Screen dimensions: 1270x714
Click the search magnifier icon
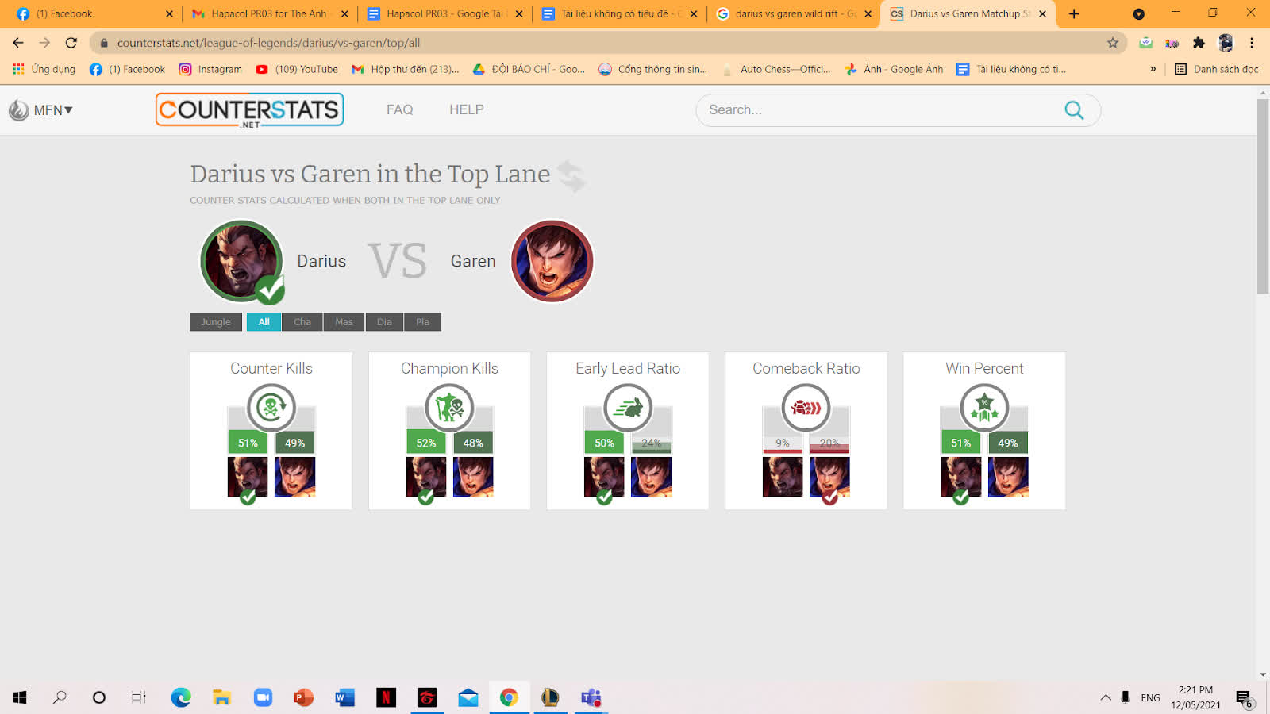(x=1074, y=110)
